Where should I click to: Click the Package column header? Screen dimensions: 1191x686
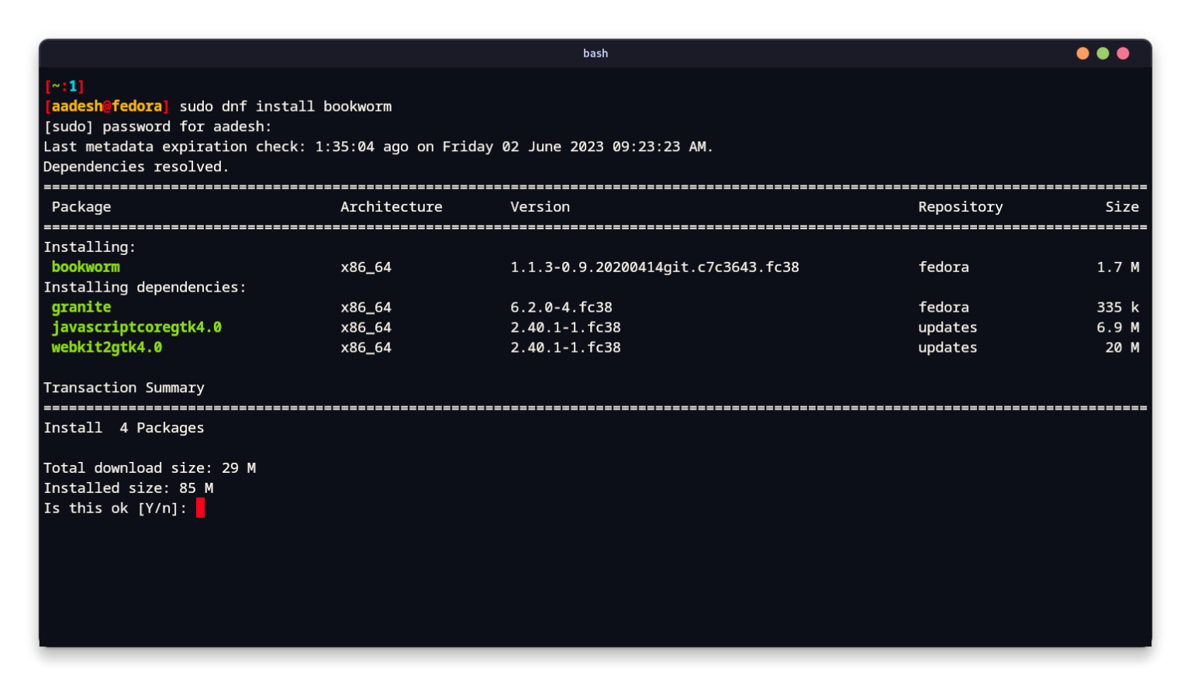click(x=81, y=206)
